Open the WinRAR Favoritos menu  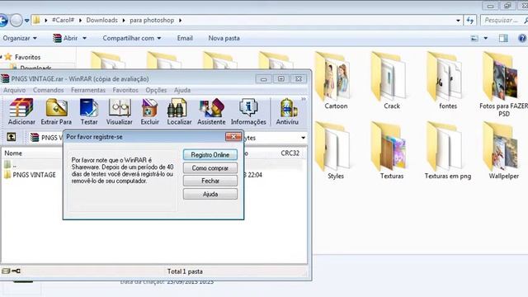coord(125,90)
